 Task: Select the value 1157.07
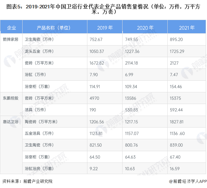(x=132, y=133)
